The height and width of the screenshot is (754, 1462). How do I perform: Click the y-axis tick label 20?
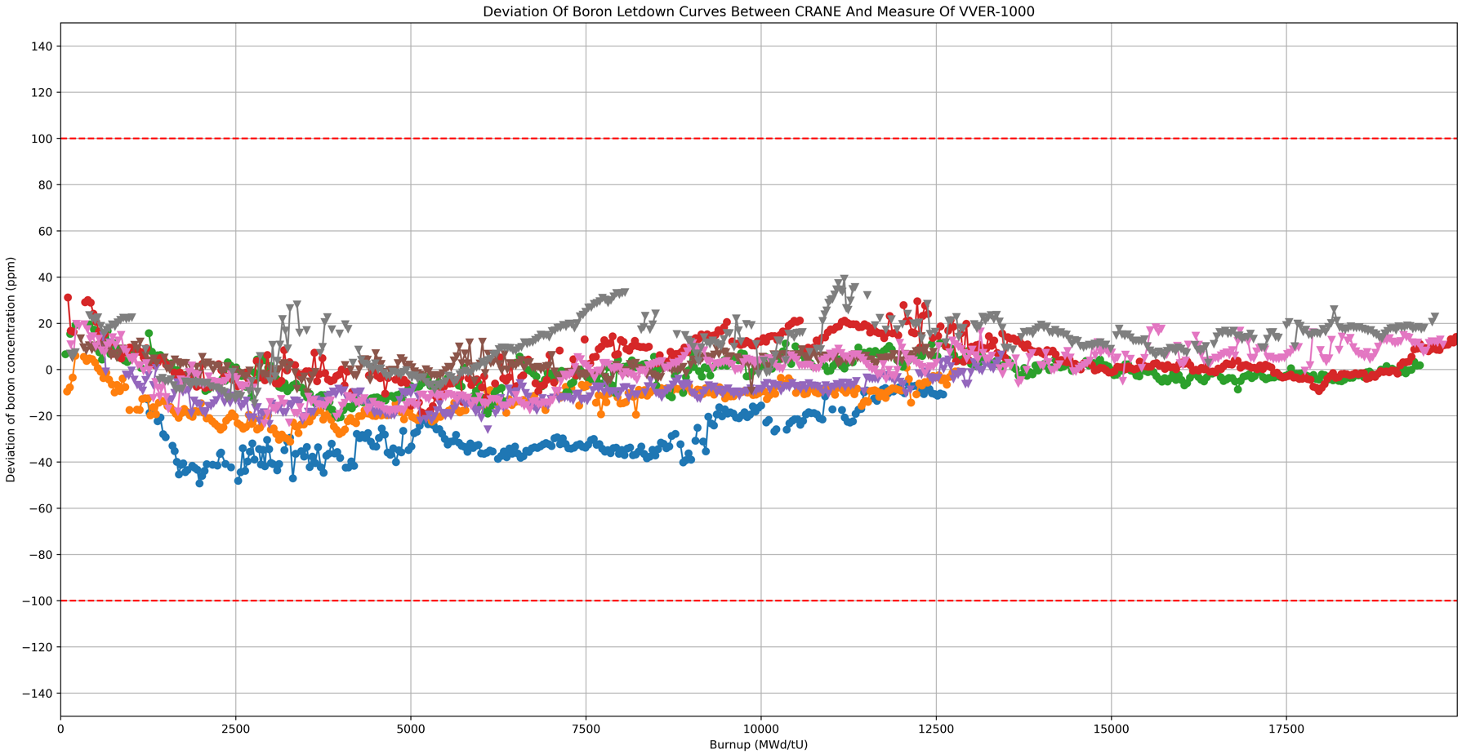tap(46, 324)
